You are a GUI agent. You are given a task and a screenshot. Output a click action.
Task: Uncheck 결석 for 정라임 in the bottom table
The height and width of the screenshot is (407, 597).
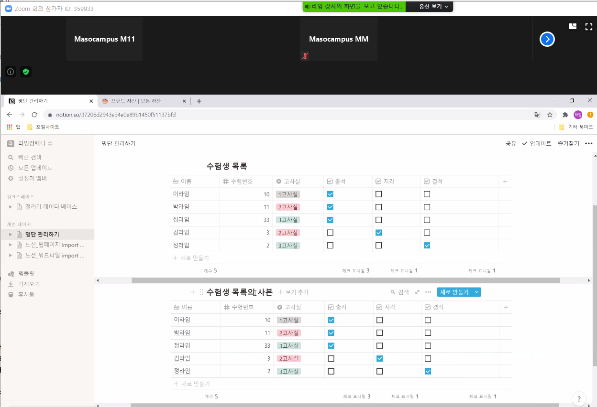coord(428,371)
